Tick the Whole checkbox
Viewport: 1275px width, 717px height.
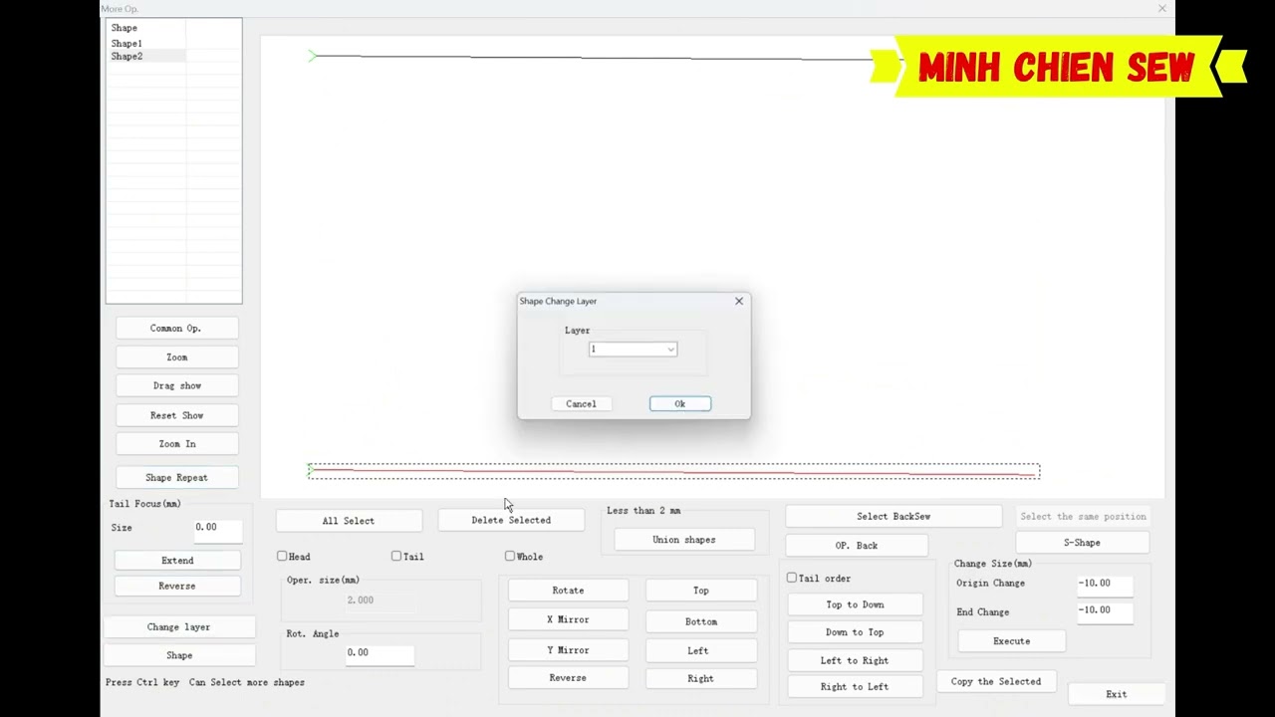(x=510, y=556)
